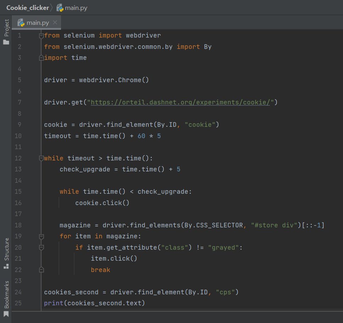
Task: Click main.py in the breadcrumb navigation
Action: click(76, 7)
